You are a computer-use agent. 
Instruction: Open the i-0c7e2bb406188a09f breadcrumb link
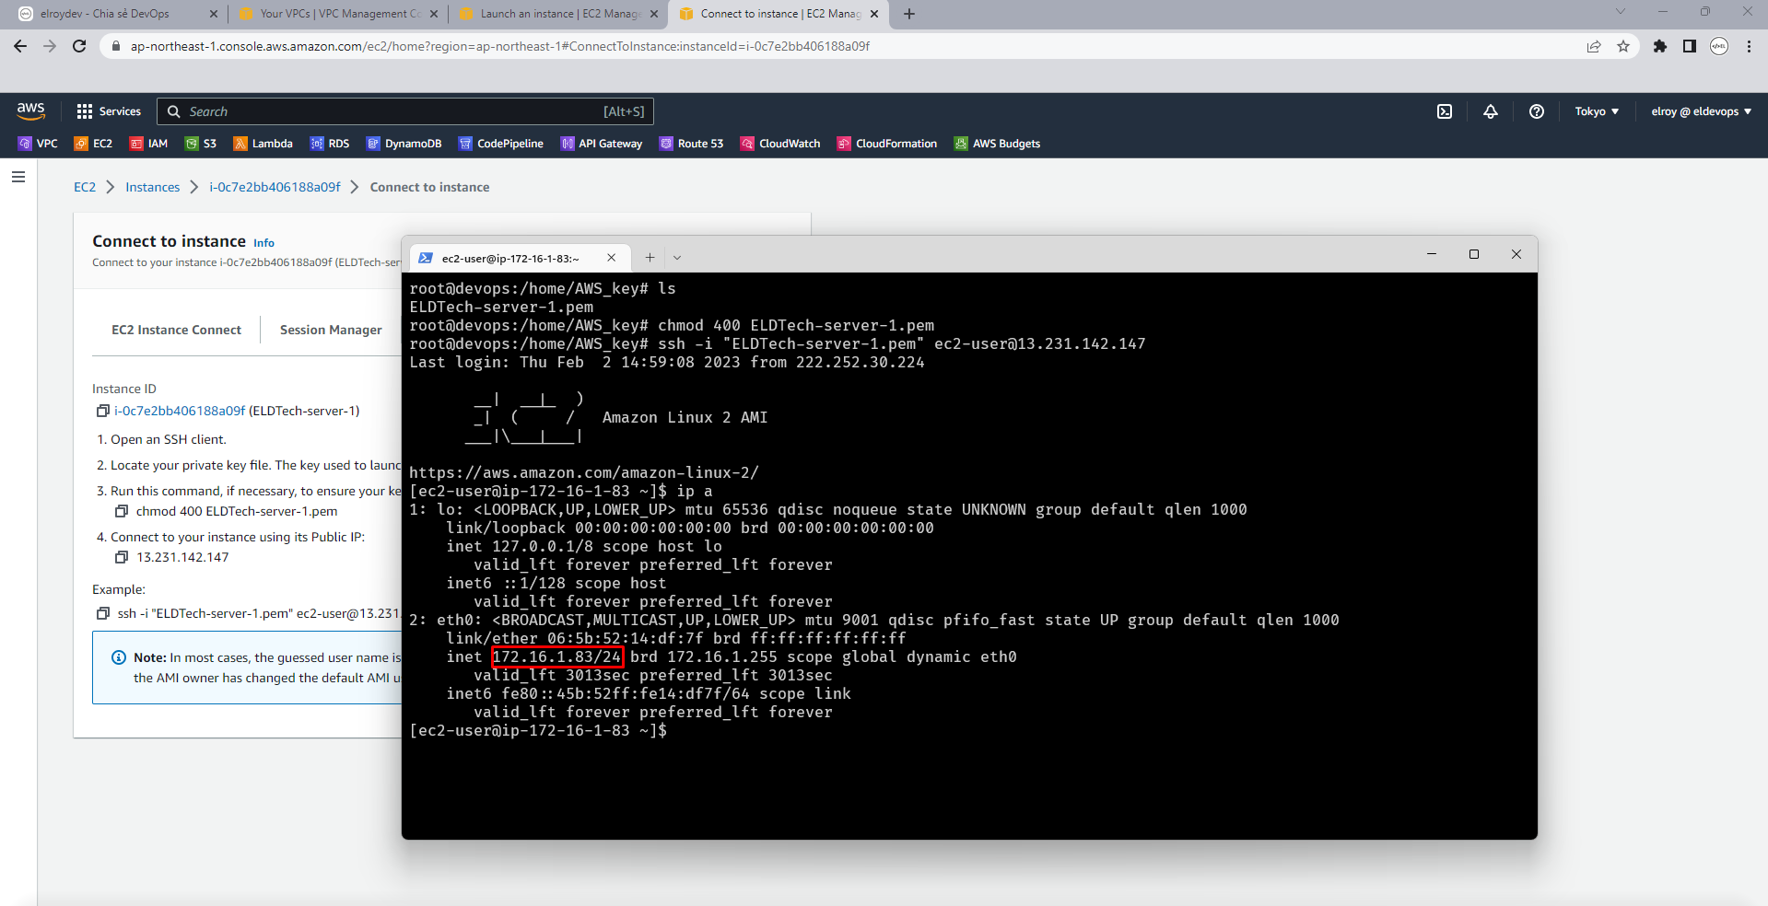coord(275,187)
